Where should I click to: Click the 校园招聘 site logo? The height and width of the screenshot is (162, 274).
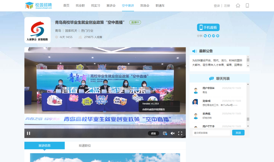pyautogui.click(x=39, y=6)
